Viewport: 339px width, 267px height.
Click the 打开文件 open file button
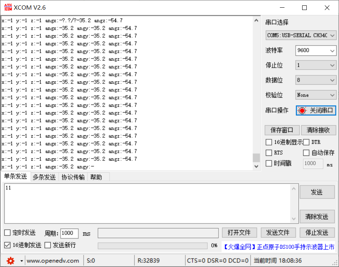[x=239, y=233]
